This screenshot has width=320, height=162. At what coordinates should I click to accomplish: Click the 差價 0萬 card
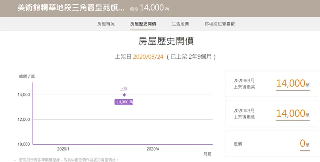271,144
